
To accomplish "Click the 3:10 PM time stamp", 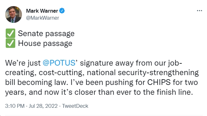I will [15, 106].
